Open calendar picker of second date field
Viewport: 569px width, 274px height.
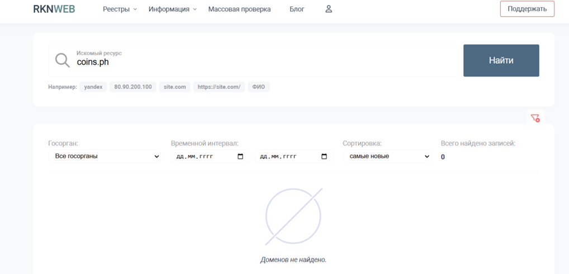coord(324,157)
